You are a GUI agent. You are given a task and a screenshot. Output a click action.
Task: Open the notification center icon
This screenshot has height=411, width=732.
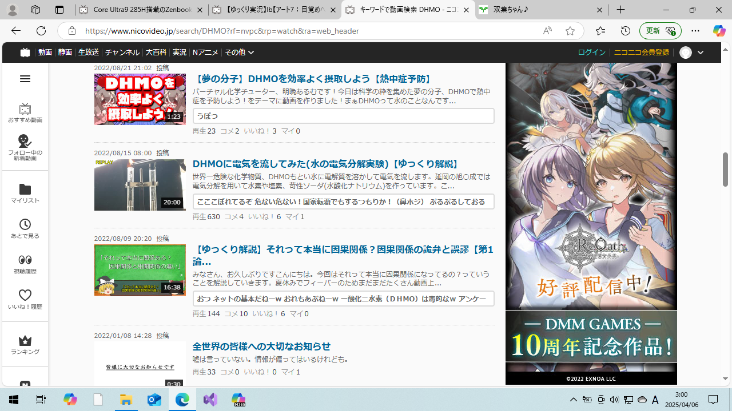point(713,400)
